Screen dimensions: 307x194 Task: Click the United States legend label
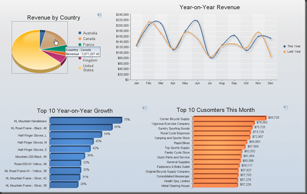88,68
